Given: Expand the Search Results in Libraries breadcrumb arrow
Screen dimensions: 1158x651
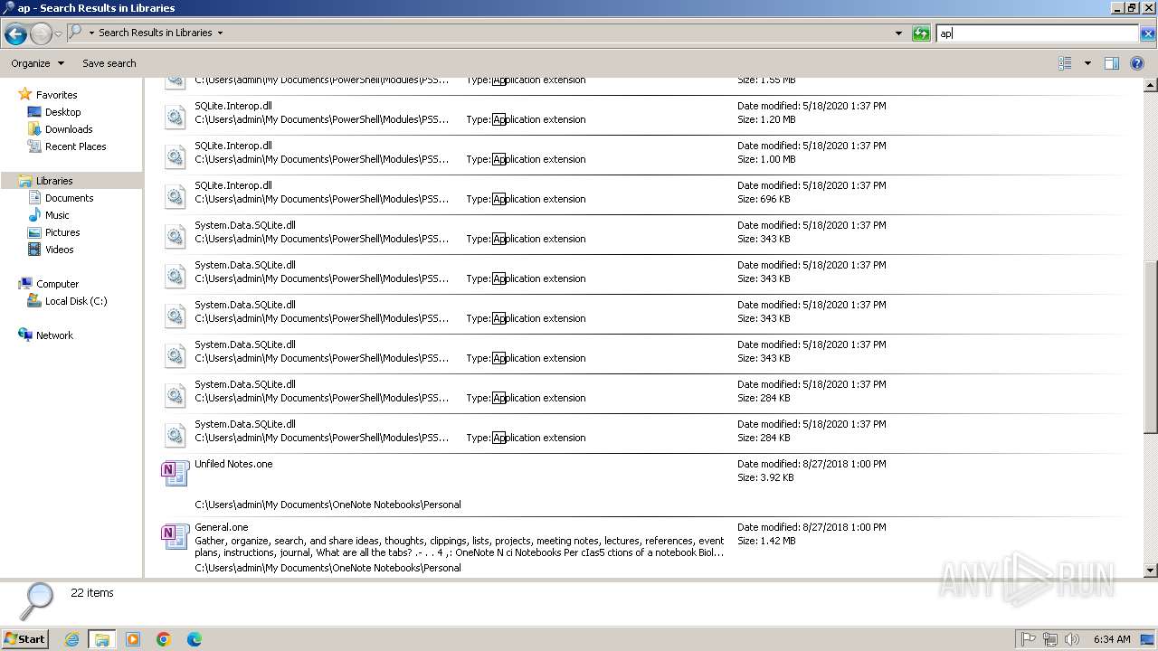Looking at the screenshot, I should coord(220,33).
